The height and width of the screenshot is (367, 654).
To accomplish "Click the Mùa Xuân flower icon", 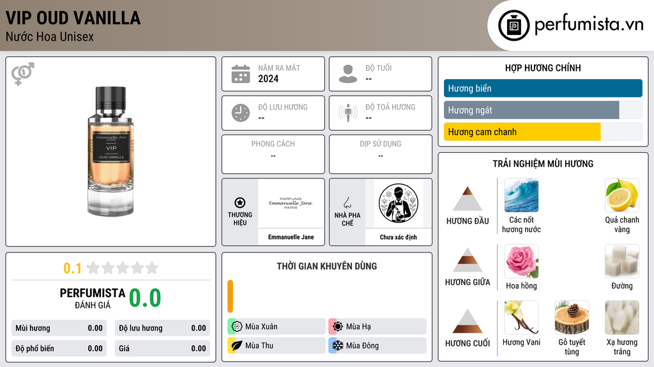I will coord(237,327).
